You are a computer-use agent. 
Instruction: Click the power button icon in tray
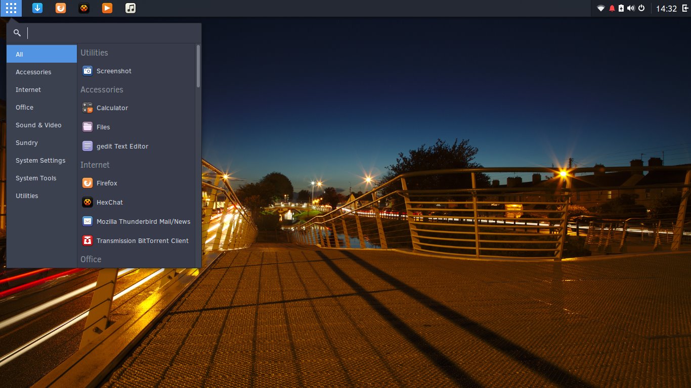(641, 9)
